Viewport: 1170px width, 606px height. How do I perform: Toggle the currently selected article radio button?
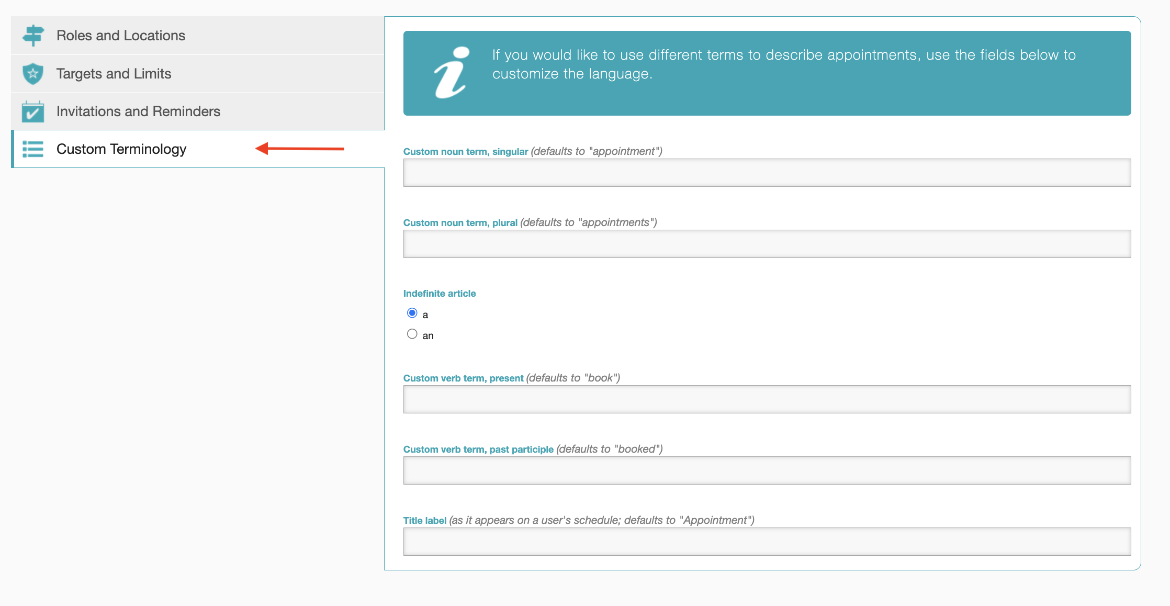tap(412, 312)
